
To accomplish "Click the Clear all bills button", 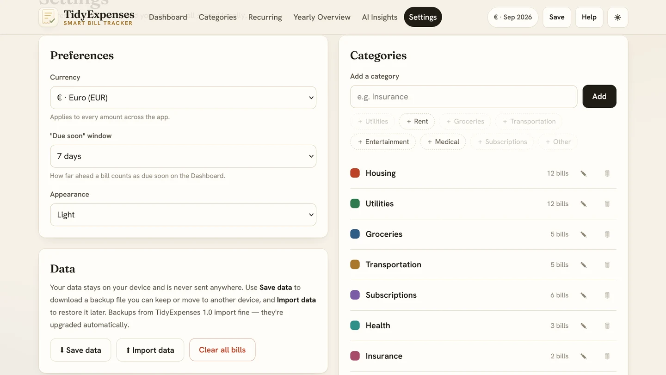I will click(222, 350).
